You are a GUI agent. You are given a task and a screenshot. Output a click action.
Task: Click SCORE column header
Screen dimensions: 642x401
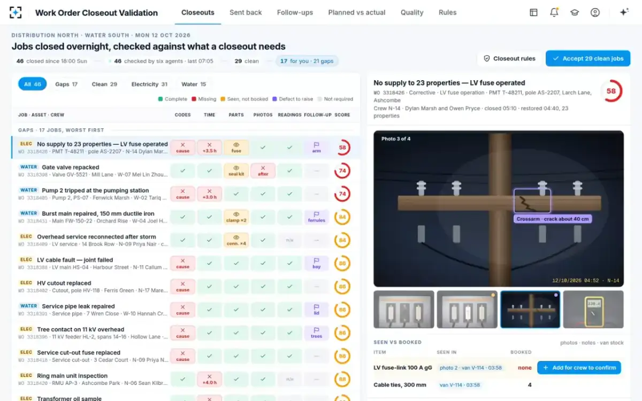(x=342, y=115)
